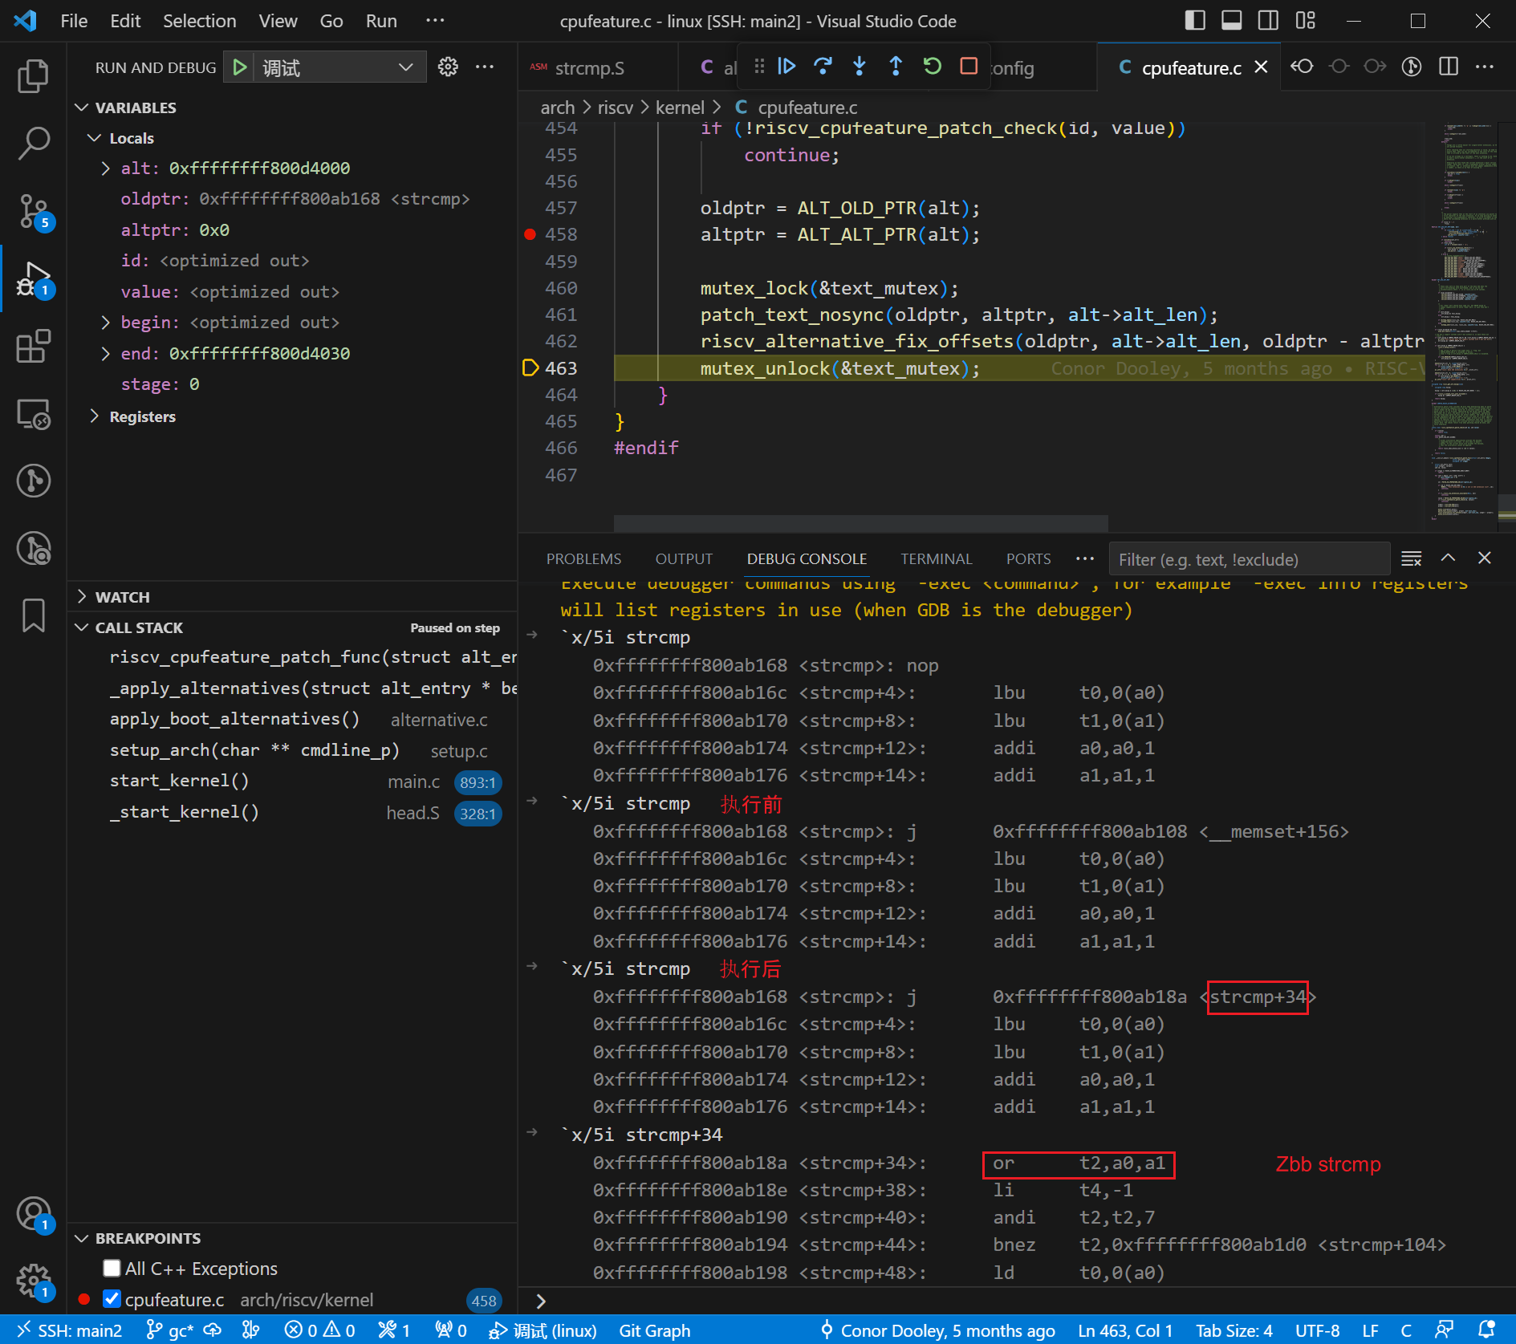The height and width of the screenshot is (1344, 1516).
Task: Switch to the TERMINAL tab
Action: (x=936, y=558)
